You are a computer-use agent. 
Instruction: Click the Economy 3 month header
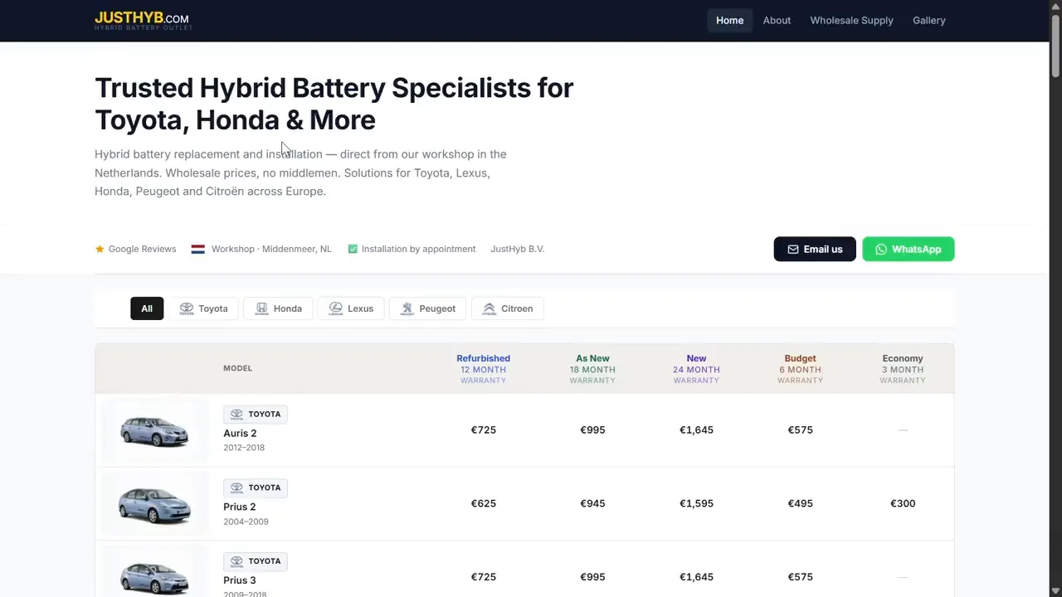click(903, 369)
